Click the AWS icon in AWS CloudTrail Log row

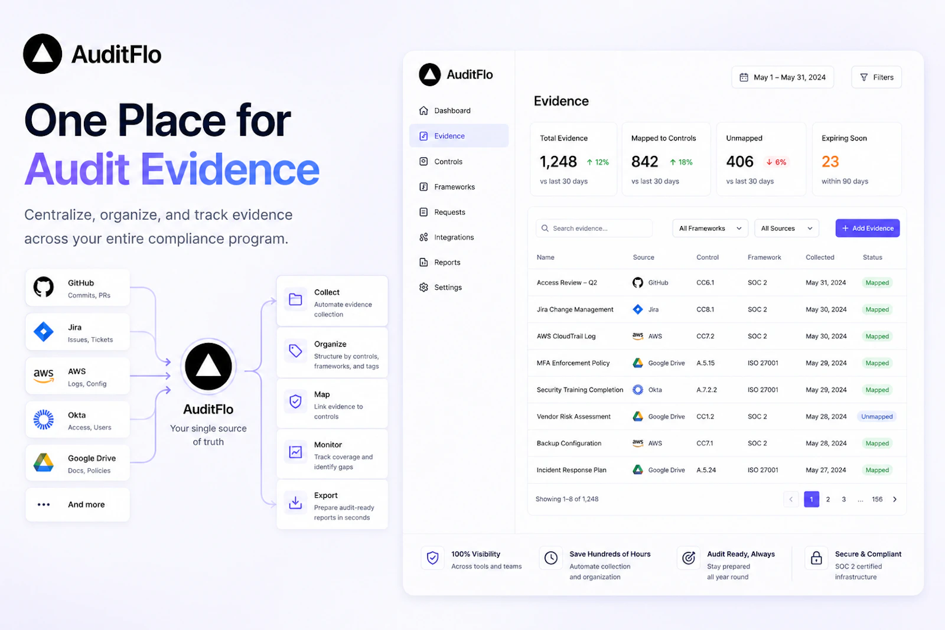[638, 336]
